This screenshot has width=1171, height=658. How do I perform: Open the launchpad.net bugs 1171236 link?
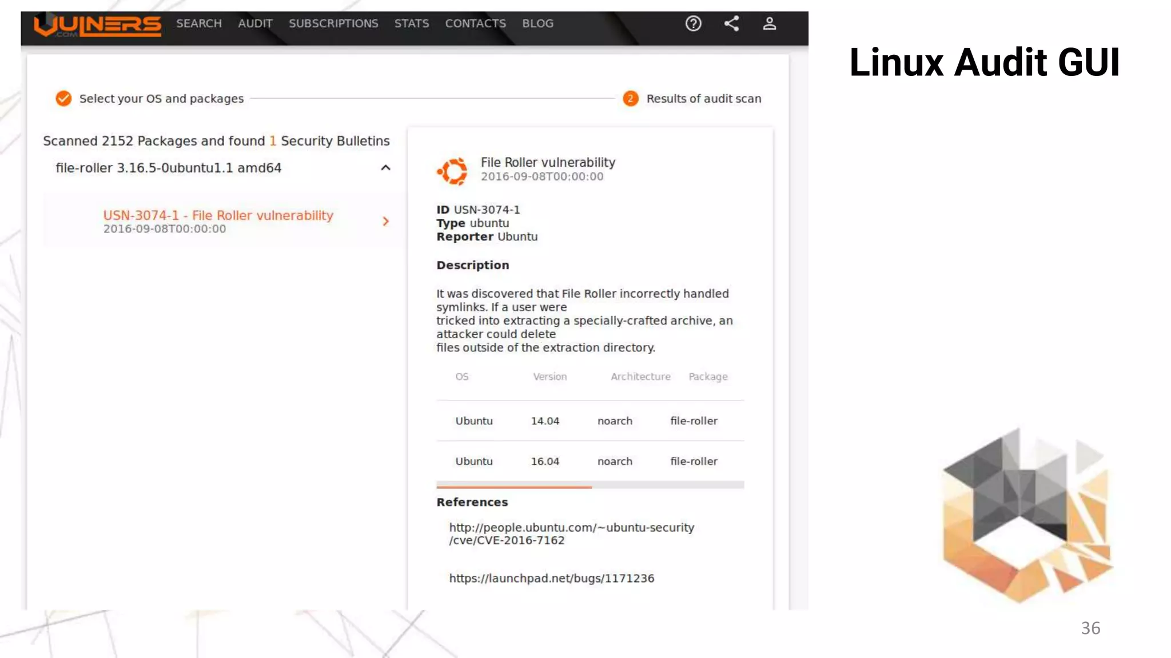[551, 579]
